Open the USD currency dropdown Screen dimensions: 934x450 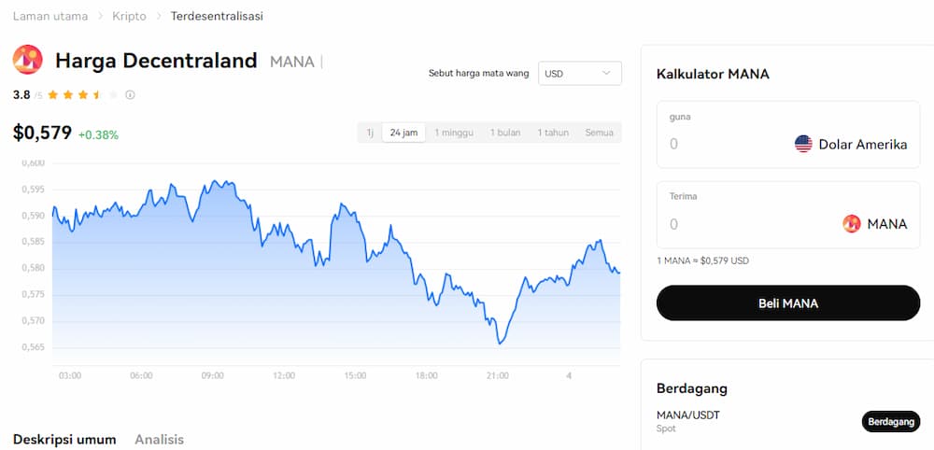coord(580,73)
